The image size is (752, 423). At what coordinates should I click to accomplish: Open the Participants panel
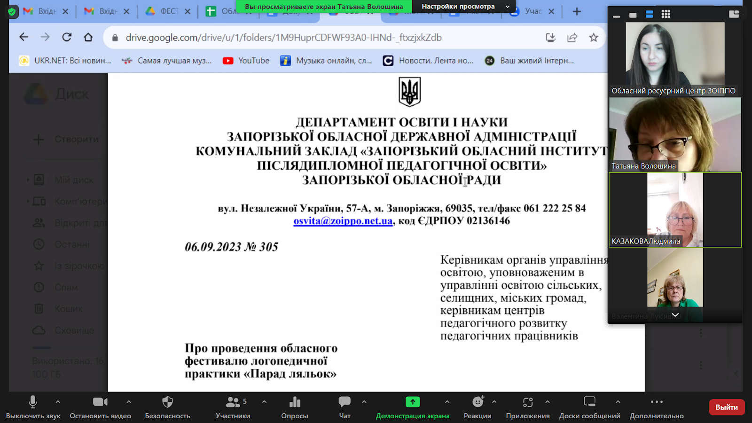tap(233, 407)
